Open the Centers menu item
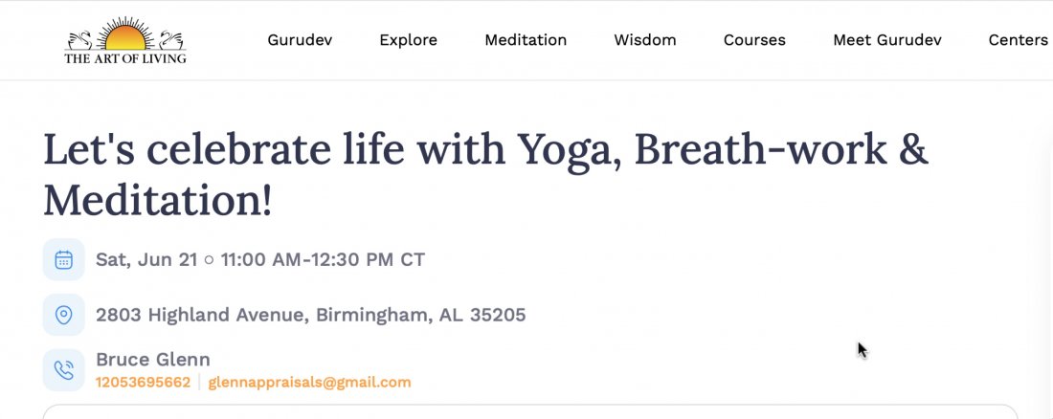Screen dimensions: 1053x419 (1018, 40)
